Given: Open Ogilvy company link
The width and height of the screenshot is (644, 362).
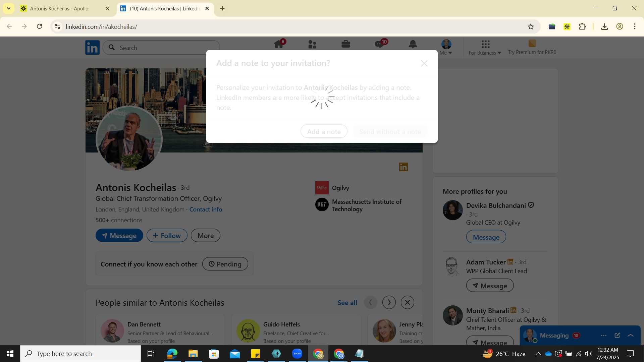Looking at the screenshot, I should [332, 188].
